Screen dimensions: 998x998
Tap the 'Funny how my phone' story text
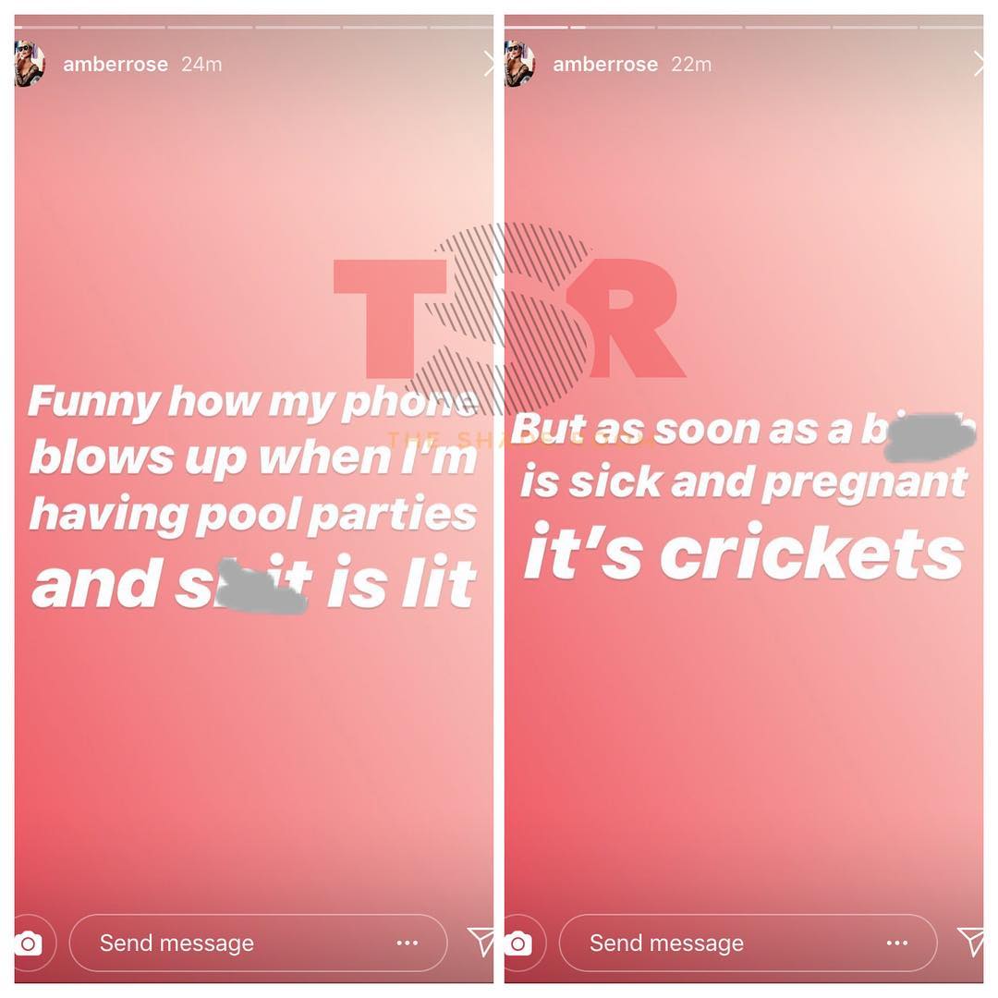pyautogui.click(x=252, y=402)
